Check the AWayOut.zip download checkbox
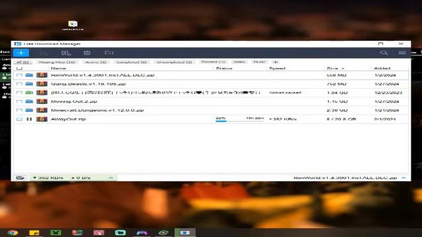422x237 pixels. [x=19, y=119]
